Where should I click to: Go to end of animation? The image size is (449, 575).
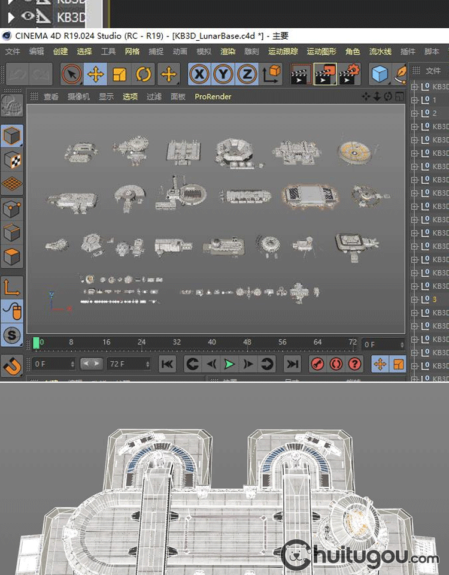(x=293, y=364)
